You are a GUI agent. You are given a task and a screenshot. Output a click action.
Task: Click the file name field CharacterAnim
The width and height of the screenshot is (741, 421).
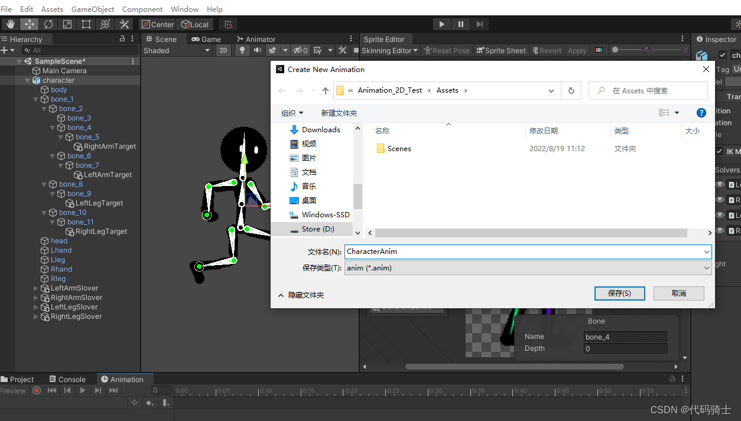[528, 252]
